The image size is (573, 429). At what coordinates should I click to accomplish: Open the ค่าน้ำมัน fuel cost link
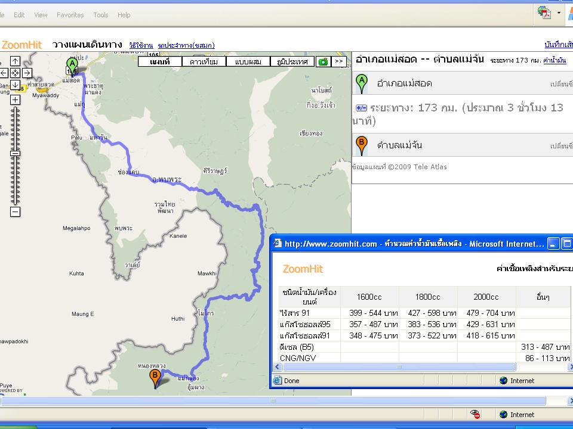554,61
